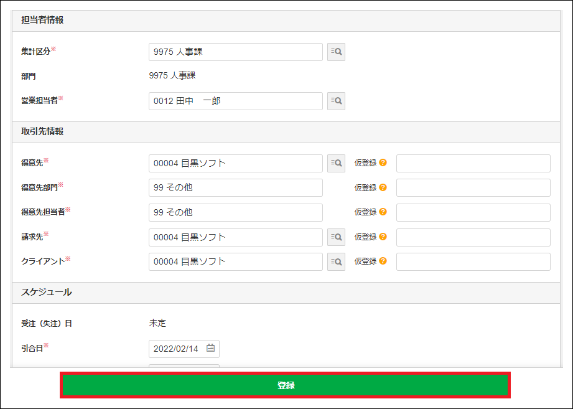Open the クライアント search lookup
The width and height of the screenshot is (573, 409).
click(x=335, y=261)
